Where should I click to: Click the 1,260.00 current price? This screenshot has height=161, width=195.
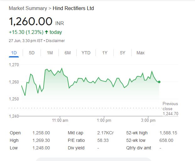click(30, 22)
